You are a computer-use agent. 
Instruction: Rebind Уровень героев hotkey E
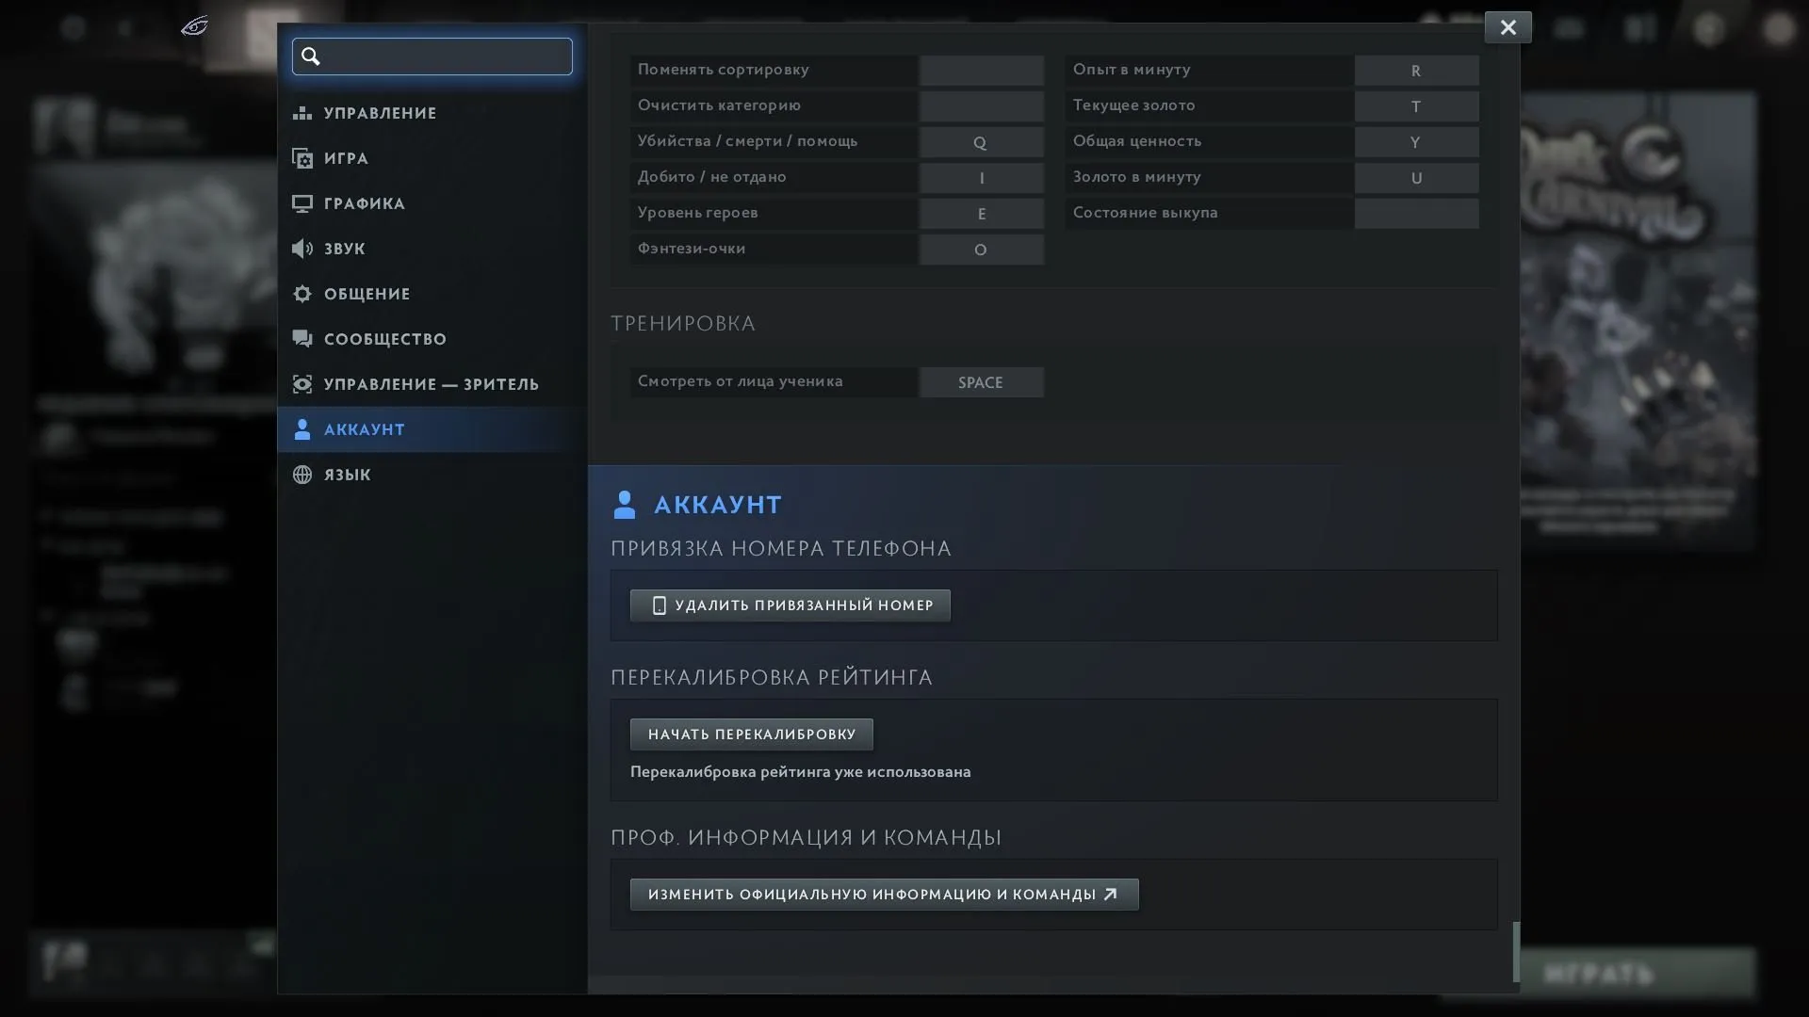point(981,214)
